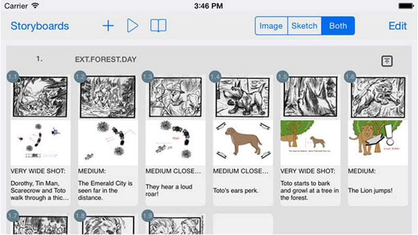Screen dimensions: 418x235
Task: Select shot 1.2 Emerald City drawing
Action: (108, 98)
